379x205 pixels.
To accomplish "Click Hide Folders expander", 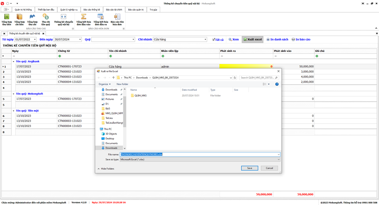I will (x=106, y=169).
